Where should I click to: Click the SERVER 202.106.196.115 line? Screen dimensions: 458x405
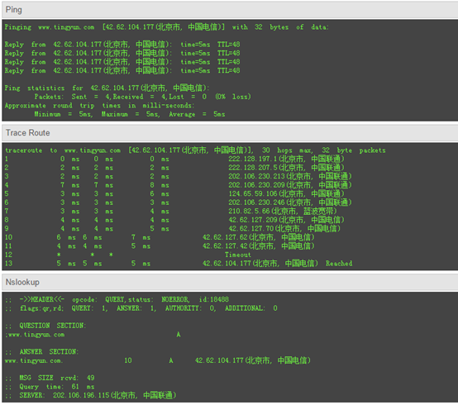[90, 395]
